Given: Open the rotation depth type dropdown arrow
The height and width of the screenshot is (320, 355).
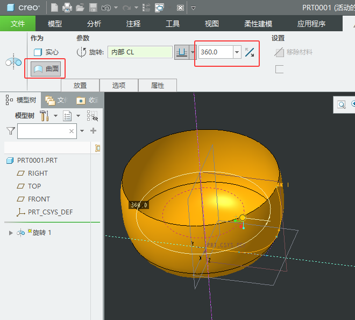Looking at the screenshot, I should (x=192, y=52).
